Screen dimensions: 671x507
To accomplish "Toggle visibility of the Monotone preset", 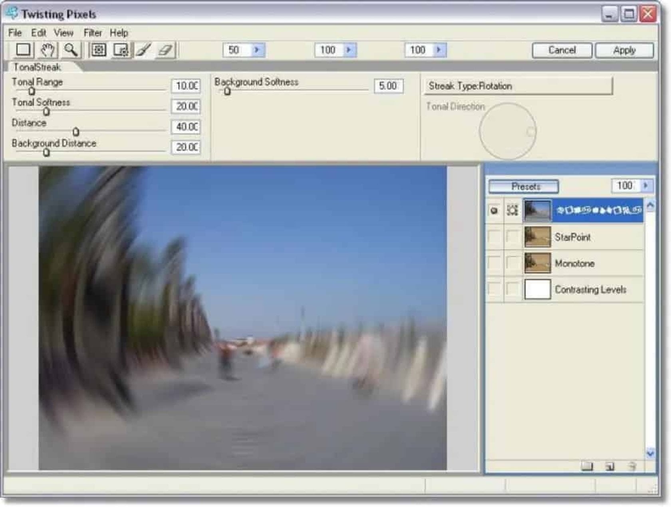I will pos(494,263).
